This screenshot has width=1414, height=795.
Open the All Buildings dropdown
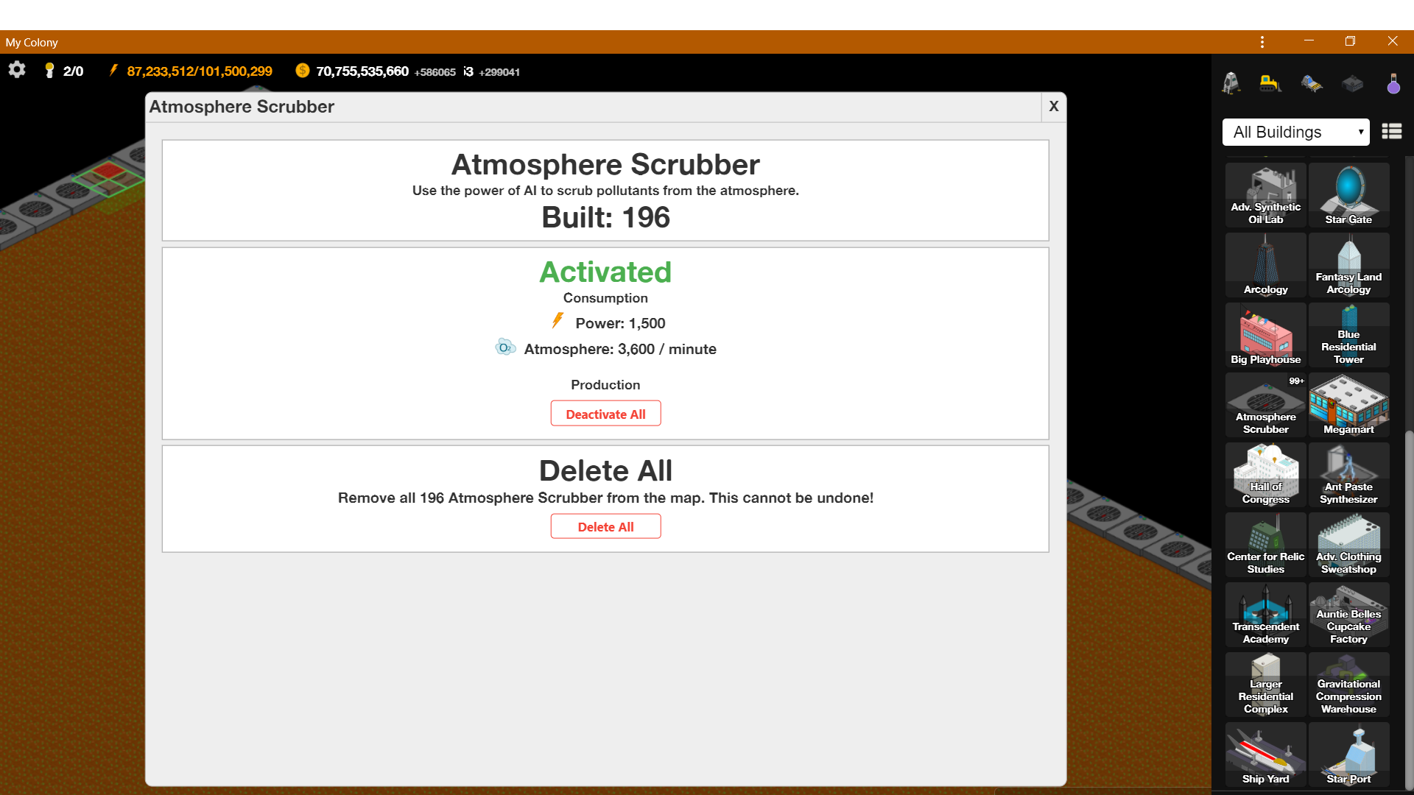[x=1296, y=132]
